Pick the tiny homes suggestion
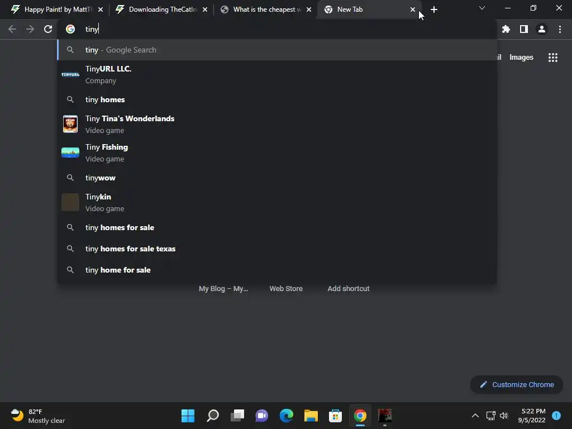 point(277,99)
